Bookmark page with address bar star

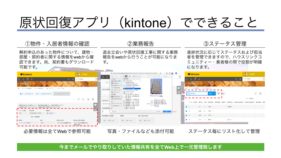pos(161,73)
